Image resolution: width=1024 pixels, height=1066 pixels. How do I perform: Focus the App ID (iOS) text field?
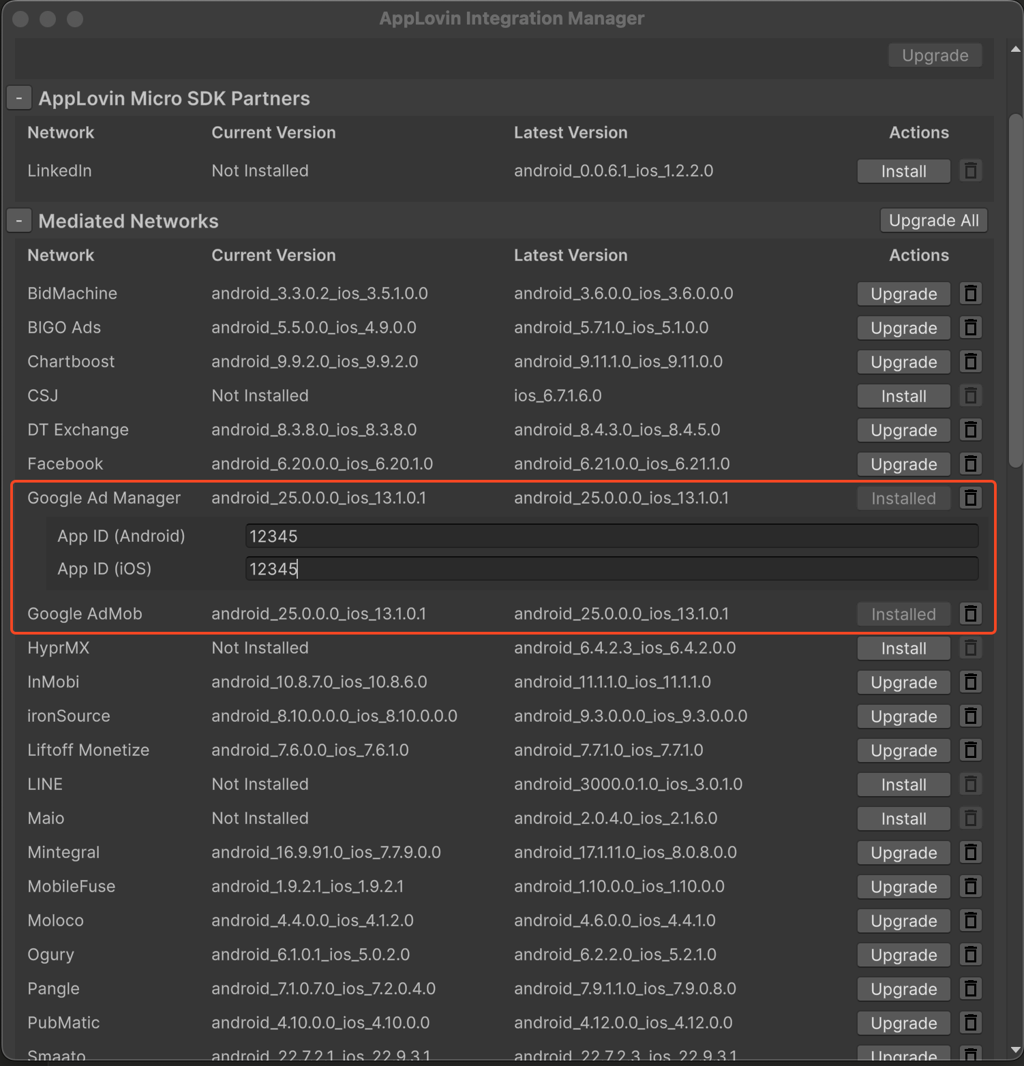612,569
